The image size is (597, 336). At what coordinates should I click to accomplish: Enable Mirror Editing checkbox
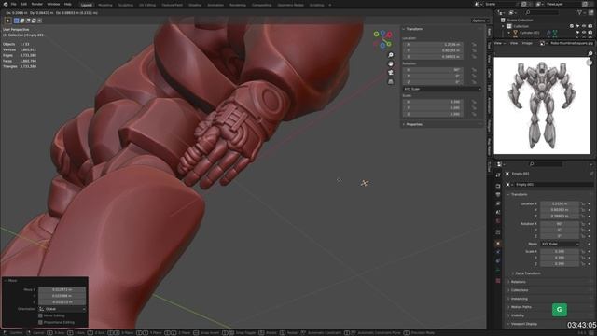click(40, 315)
